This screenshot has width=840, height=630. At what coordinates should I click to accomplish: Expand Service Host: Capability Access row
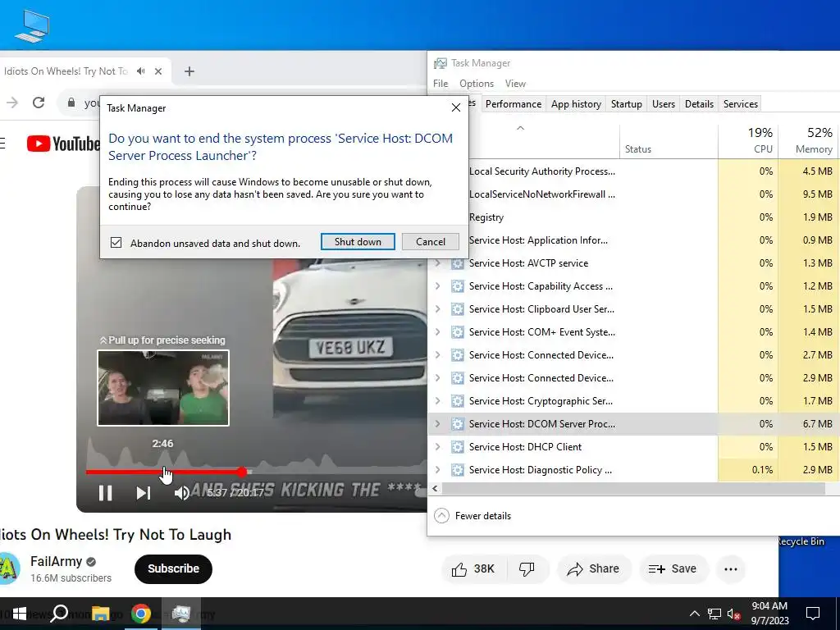tap(438, 286)
